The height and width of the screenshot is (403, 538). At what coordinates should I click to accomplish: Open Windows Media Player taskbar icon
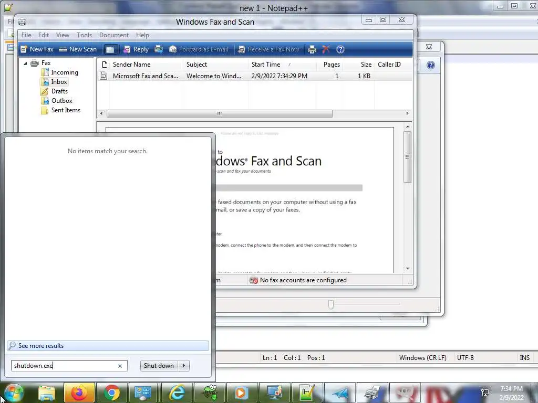pos(241,393)
